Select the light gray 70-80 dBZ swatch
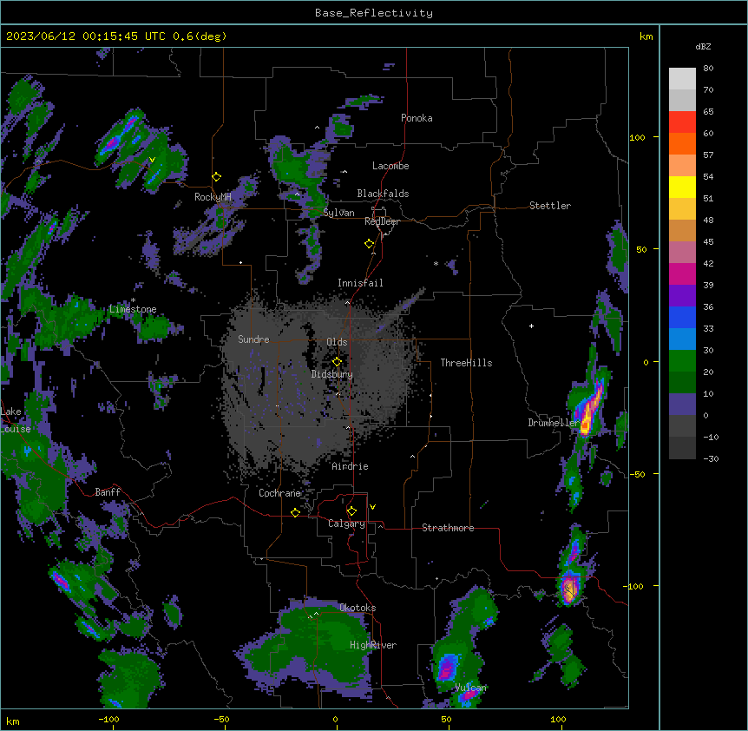Viewport: 748px width, 731px height. (682, 79)
